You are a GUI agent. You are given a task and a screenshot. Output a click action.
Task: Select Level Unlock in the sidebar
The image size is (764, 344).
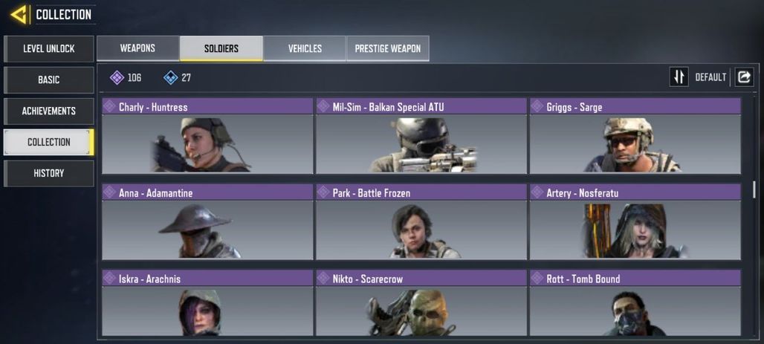tap(49, 49)
